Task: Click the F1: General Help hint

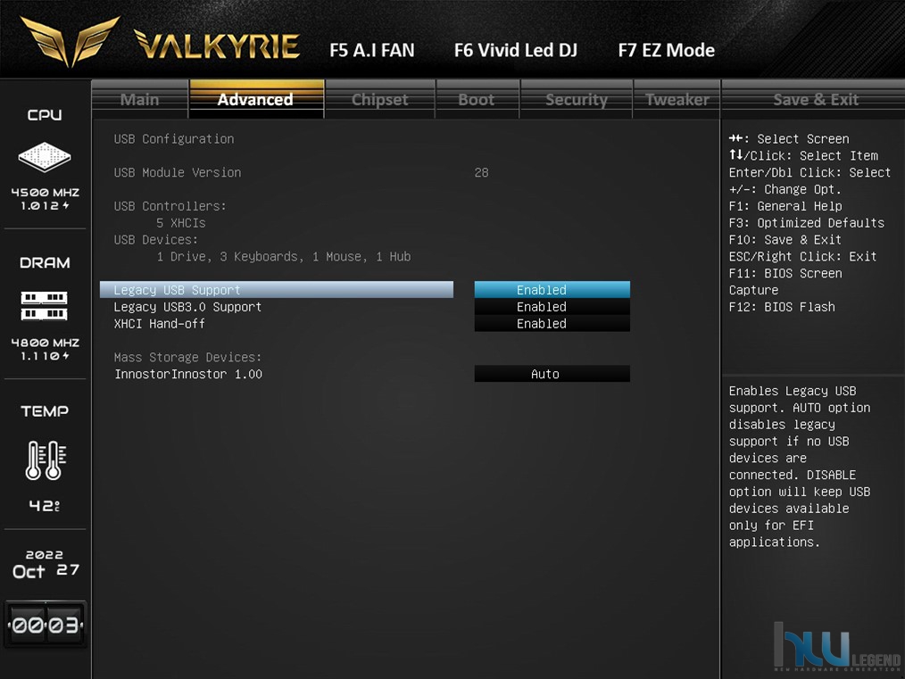Action: tap(785, 206)
